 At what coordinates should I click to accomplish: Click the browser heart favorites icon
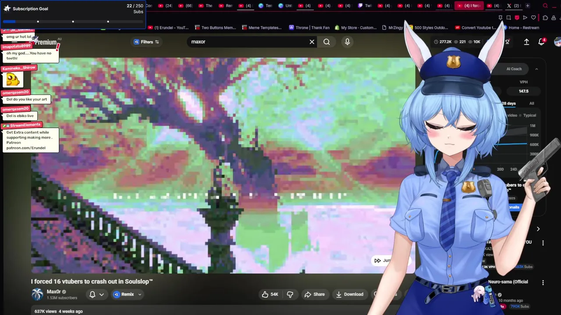pos(533,18)
